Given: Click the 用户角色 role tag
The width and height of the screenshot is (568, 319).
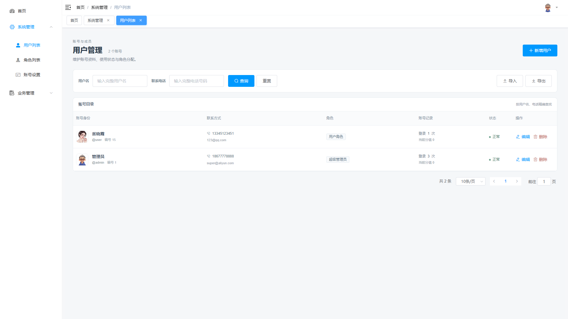Looking at the screenshot, I should [336, 137].
